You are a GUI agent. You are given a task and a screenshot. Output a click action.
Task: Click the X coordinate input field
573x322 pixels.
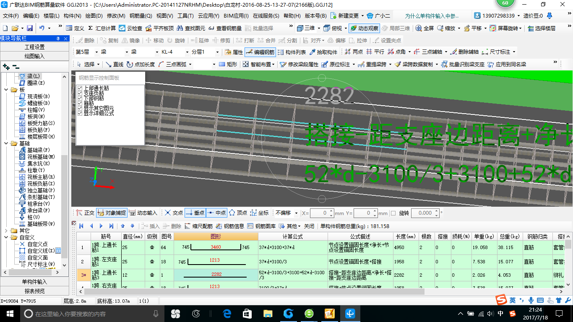coord(322,213)
